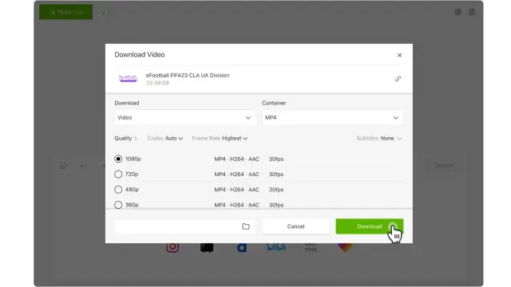This screenshot has height=287, width=511.
Task: Click the home icon in background window
Action: 63,166
